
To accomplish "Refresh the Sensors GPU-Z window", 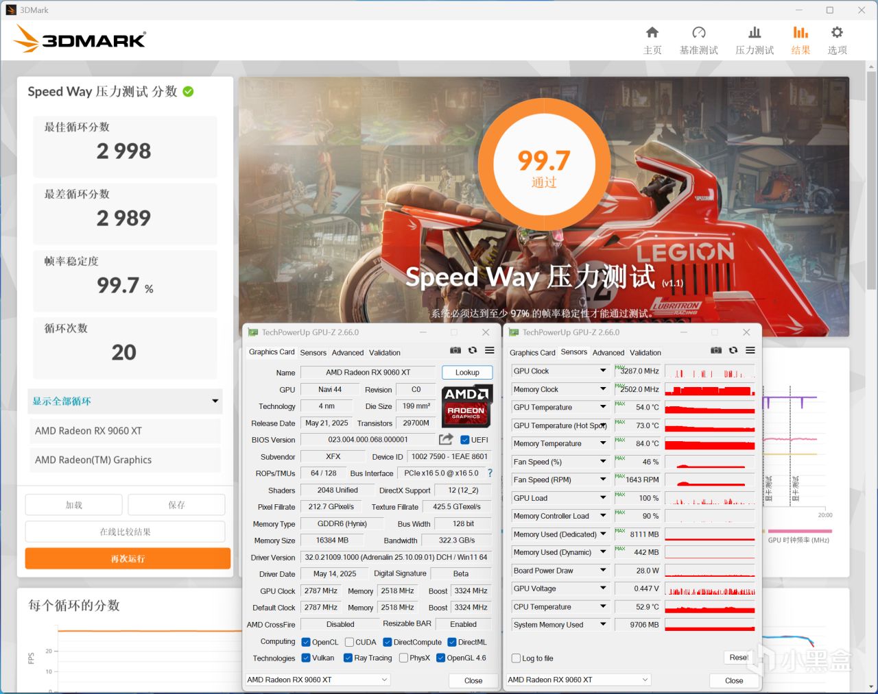I will point(733,350).
